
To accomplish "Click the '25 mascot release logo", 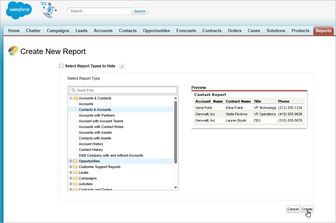I will pos(49,10).
